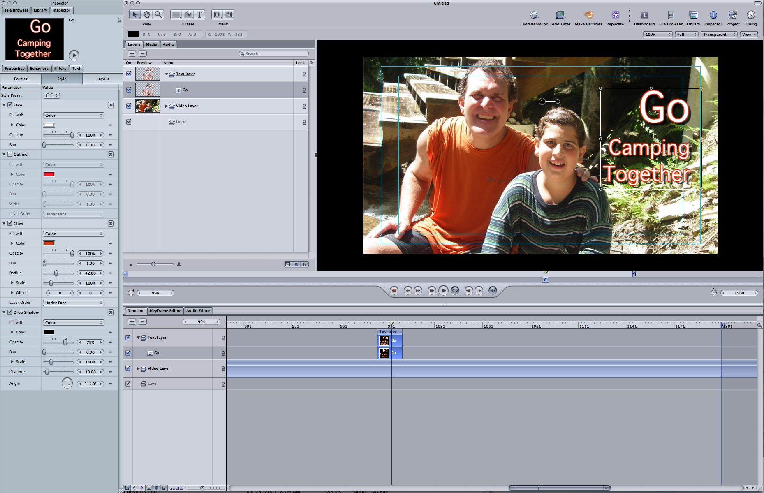764x493 pixels.
Task: Click the Make Particles icon
Action: (588, 15)
